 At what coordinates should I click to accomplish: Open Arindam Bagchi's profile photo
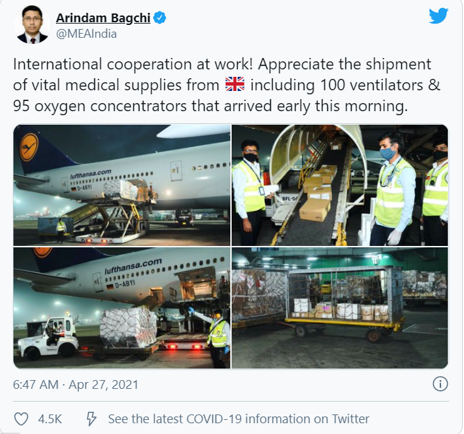pyautogui.click(x=32, y=24)
